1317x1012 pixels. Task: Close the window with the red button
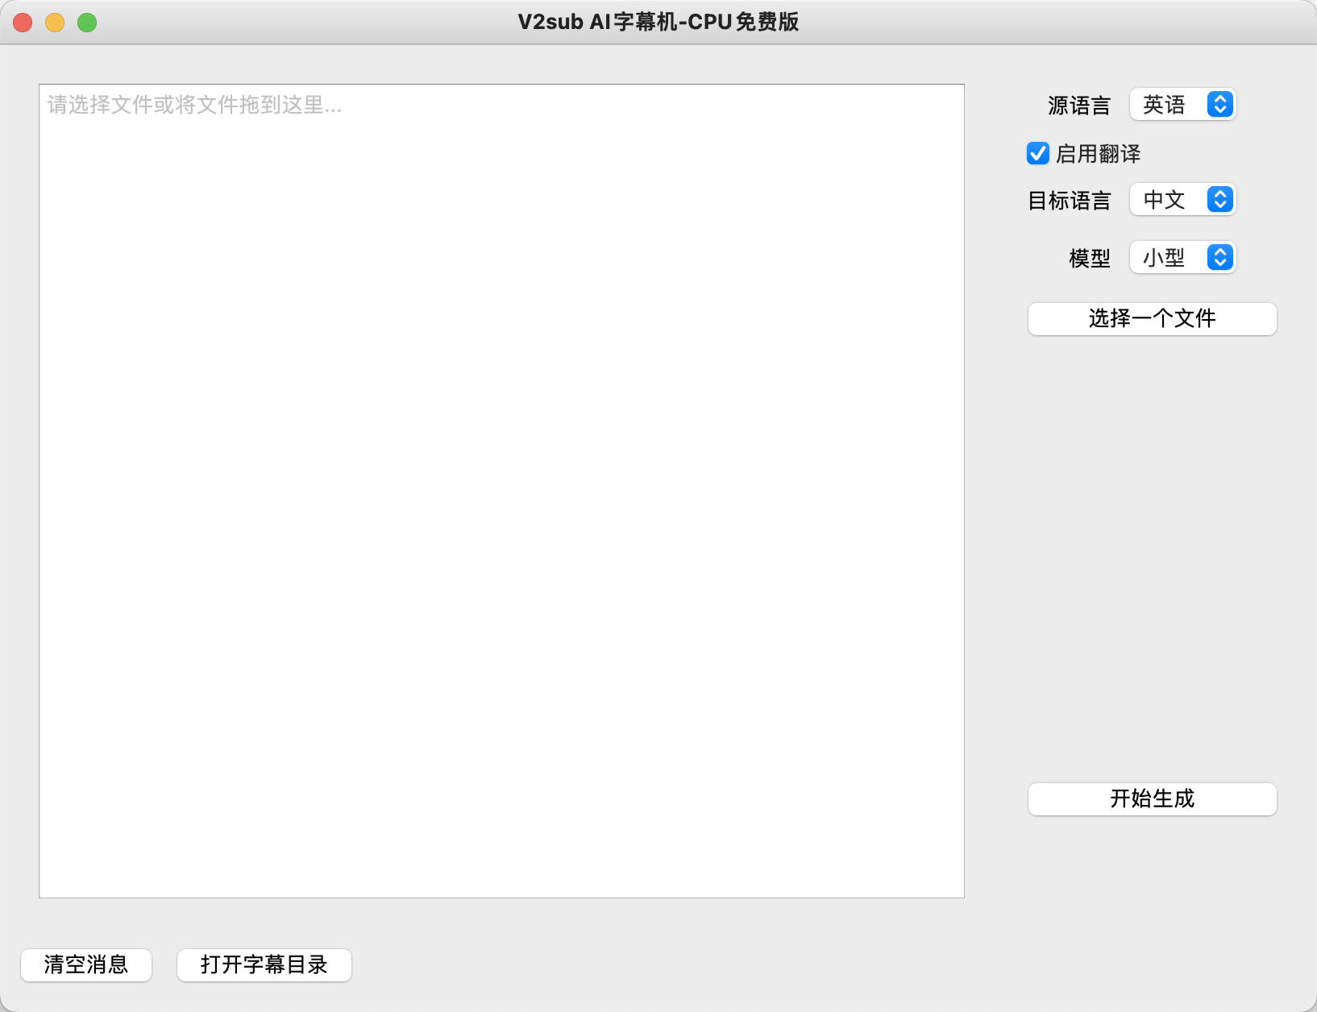(23, 23)
